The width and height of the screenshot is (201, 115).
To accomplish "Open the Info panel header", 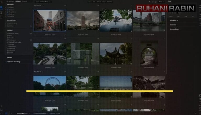I will pyautogui.click(x=170, y=1).
